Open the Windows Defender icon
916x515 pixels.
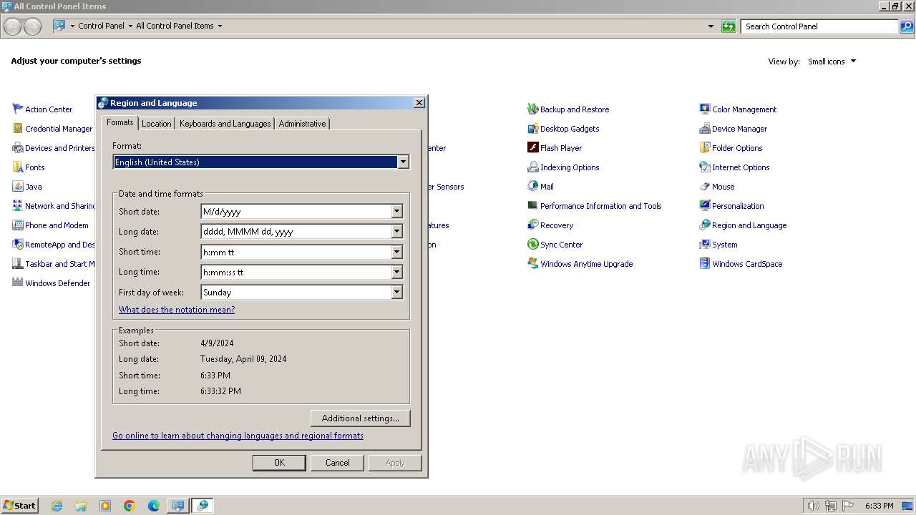tap(18, 283)
